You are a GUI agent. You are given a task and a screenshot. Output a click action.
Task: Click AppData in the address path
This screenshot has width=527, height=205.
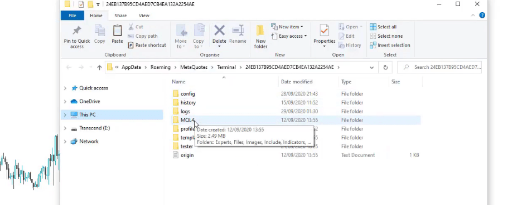click(131, 67)
